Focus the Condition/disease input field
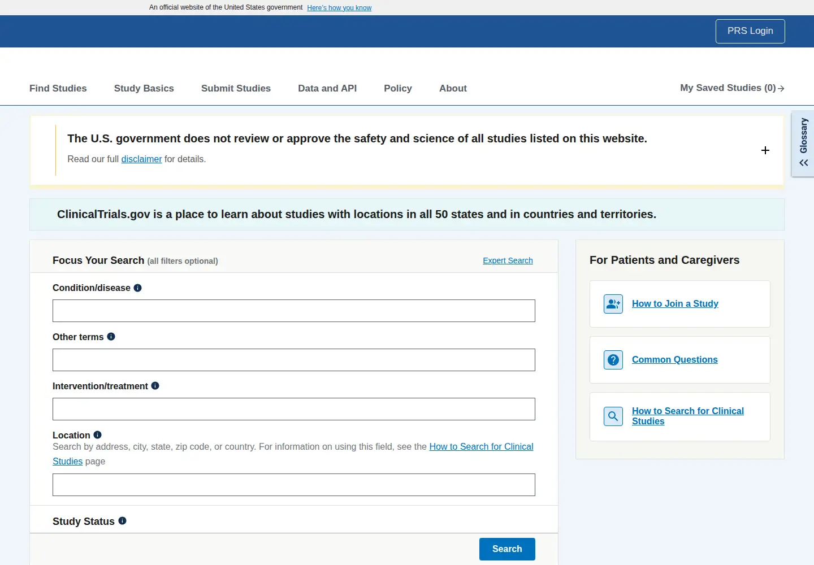Screen dimensions: 814x565 tap(294, 311)
